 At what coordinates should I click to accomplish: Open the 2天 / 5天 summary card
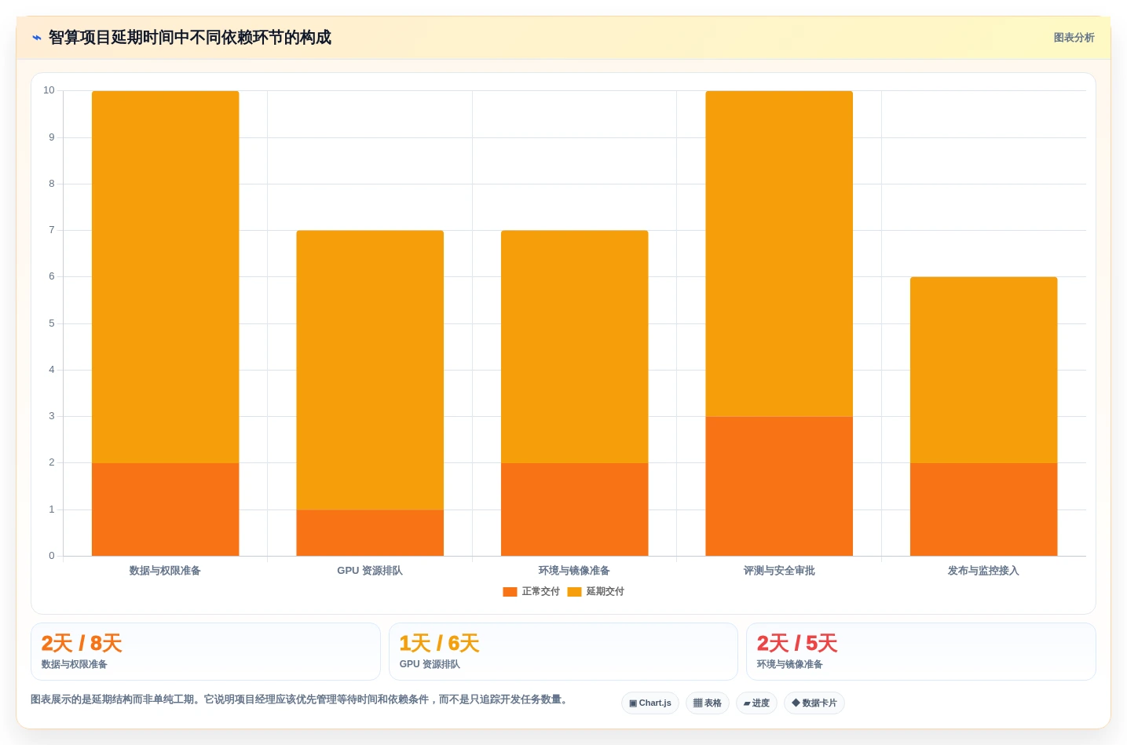tap(920, 652)
